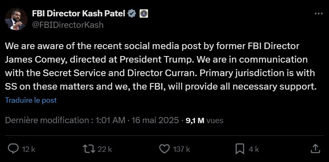Click the Traduire le post link
The image size is (329, 162).
point(31,100)
